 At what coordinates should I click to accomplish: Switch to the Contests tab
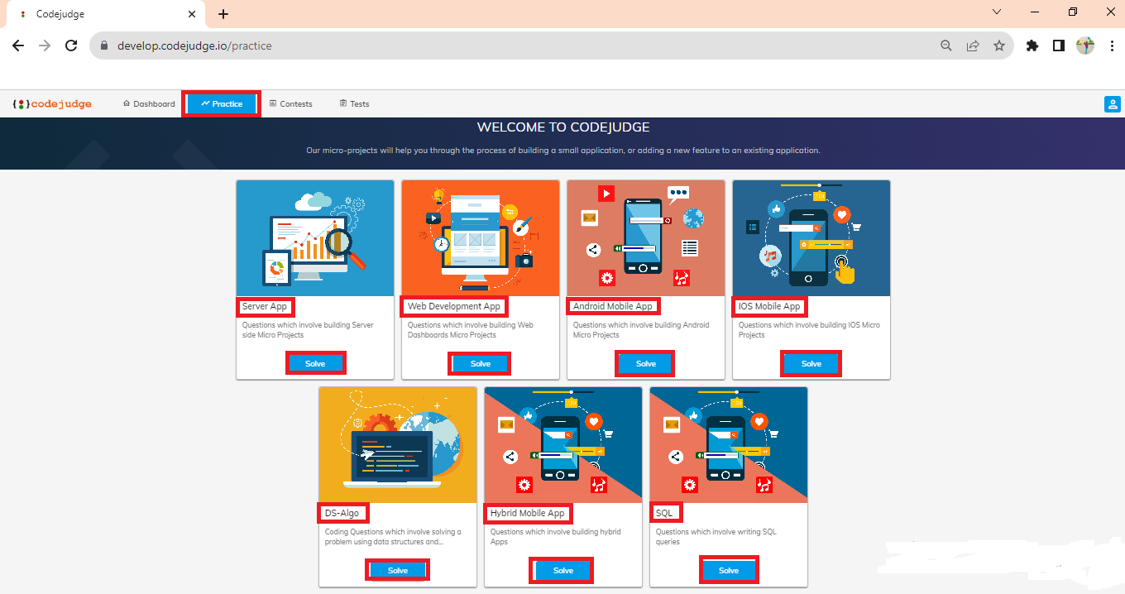coord(291,104)
